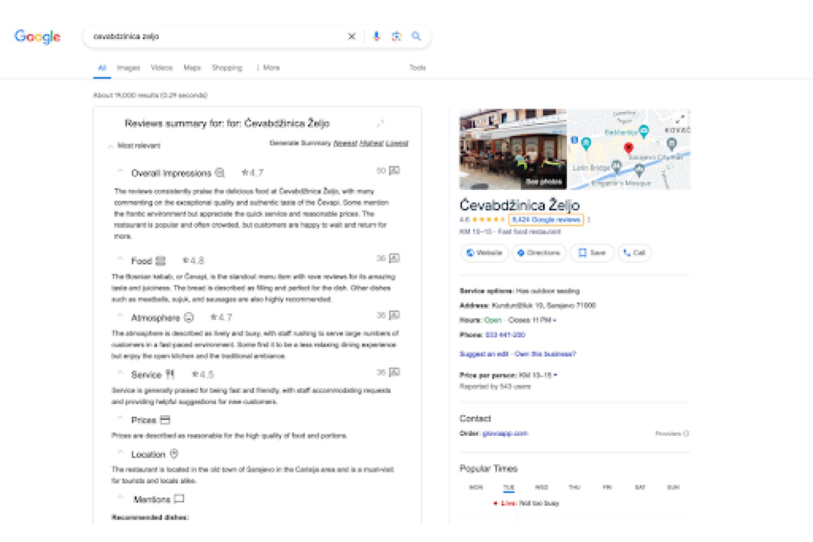Click the Own this business? link
The width and height of the screenshot is (813, 542).
click(x=545, y=354)
